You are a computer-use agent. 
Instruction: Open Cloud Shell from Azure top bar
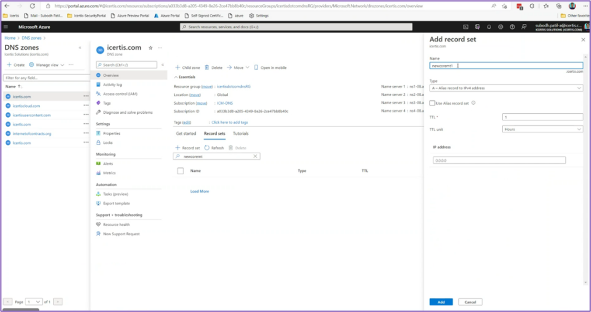[x=465, y=27]
